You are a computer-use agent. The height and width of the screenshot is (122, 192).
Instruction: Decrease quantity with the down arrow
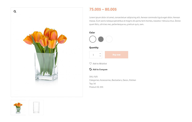[x=100, y=56]
